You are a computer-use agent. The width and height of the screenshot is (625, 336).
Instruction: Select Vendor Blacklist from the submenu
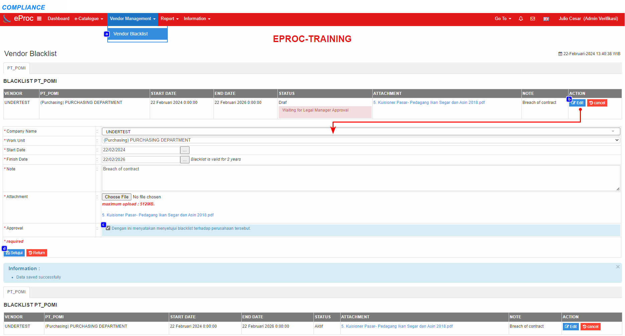pyautogui.click(x=131, y=34)
